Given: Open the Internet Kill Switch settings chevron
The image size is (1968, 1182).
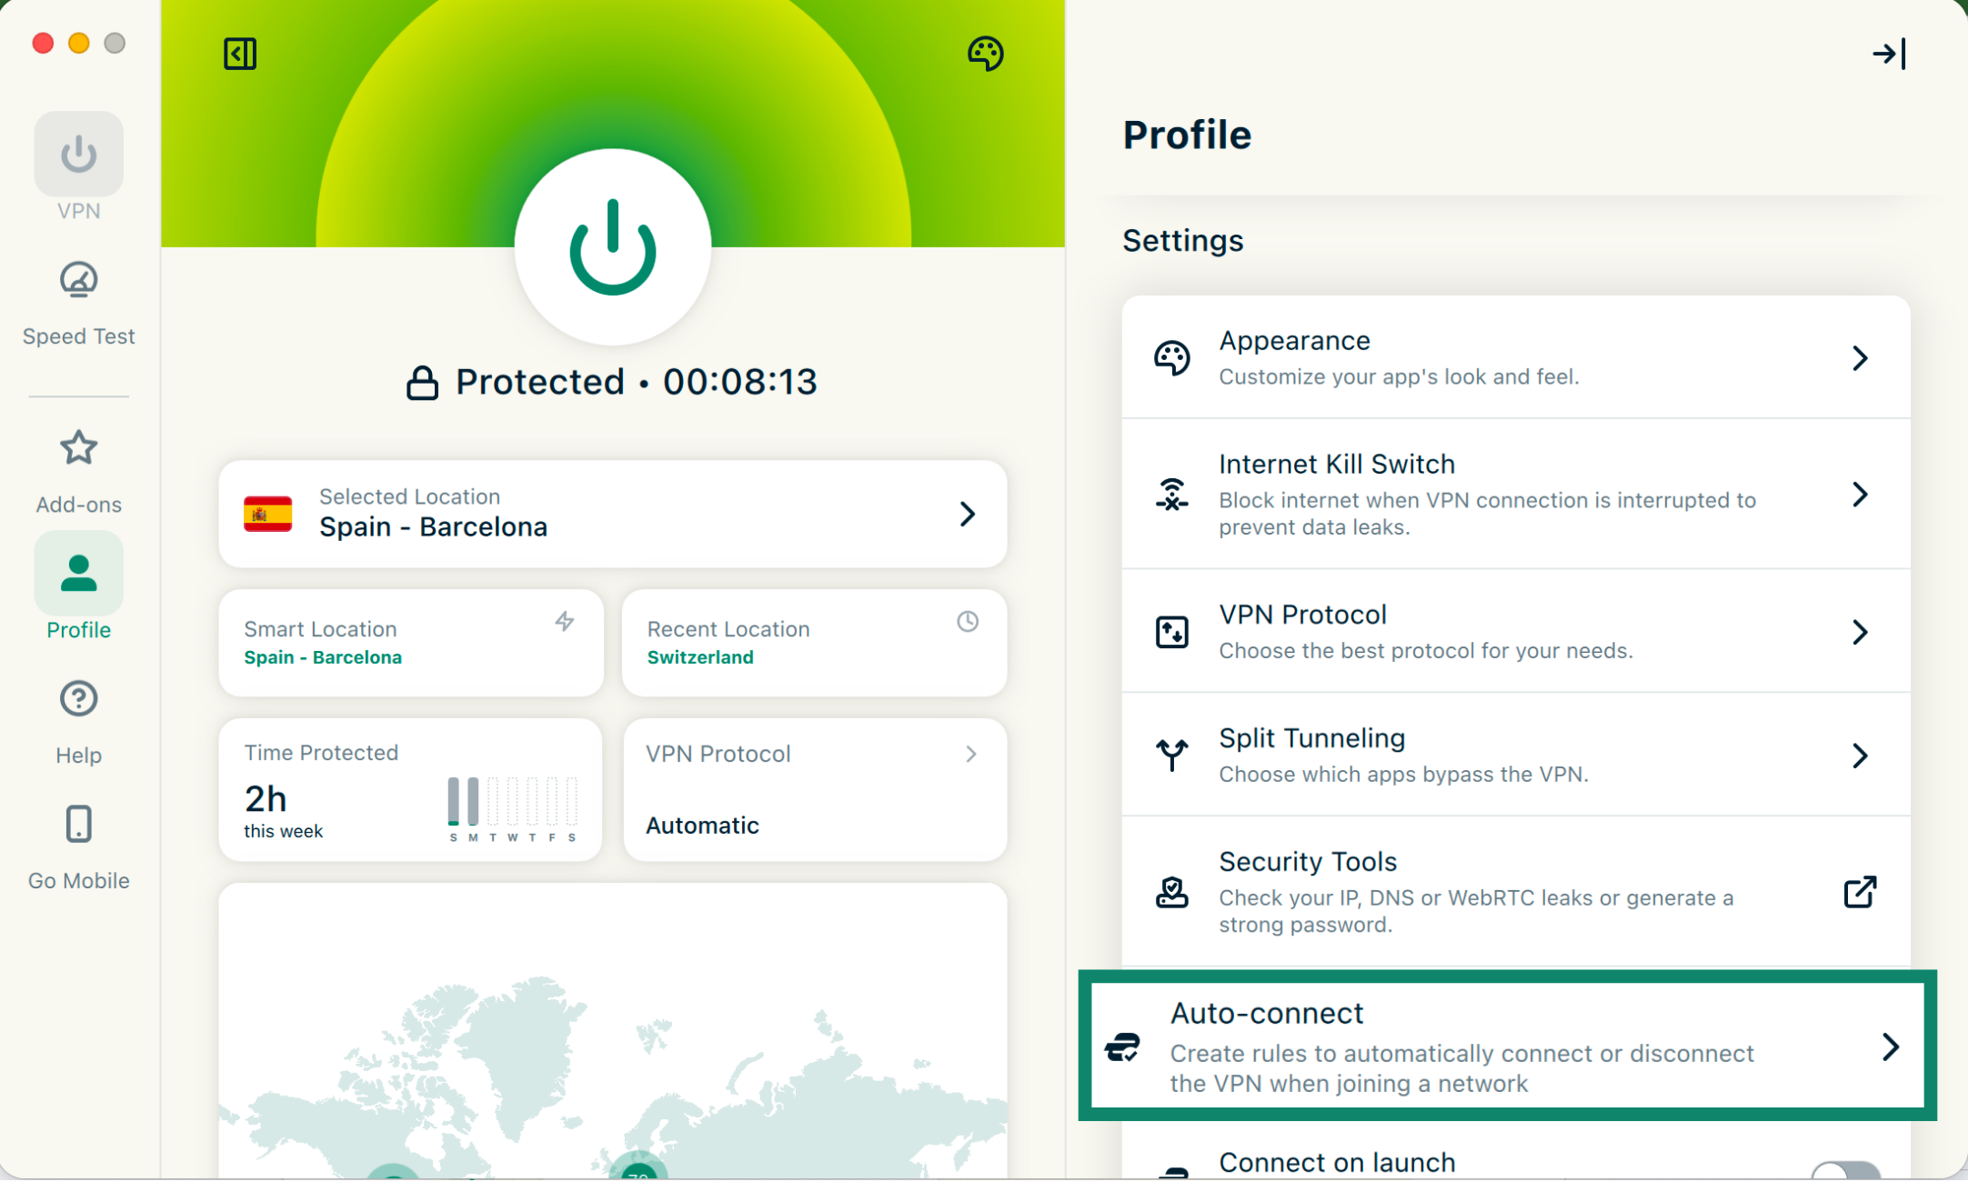Looking at the screenshot, I should [x=1860, y=495].
